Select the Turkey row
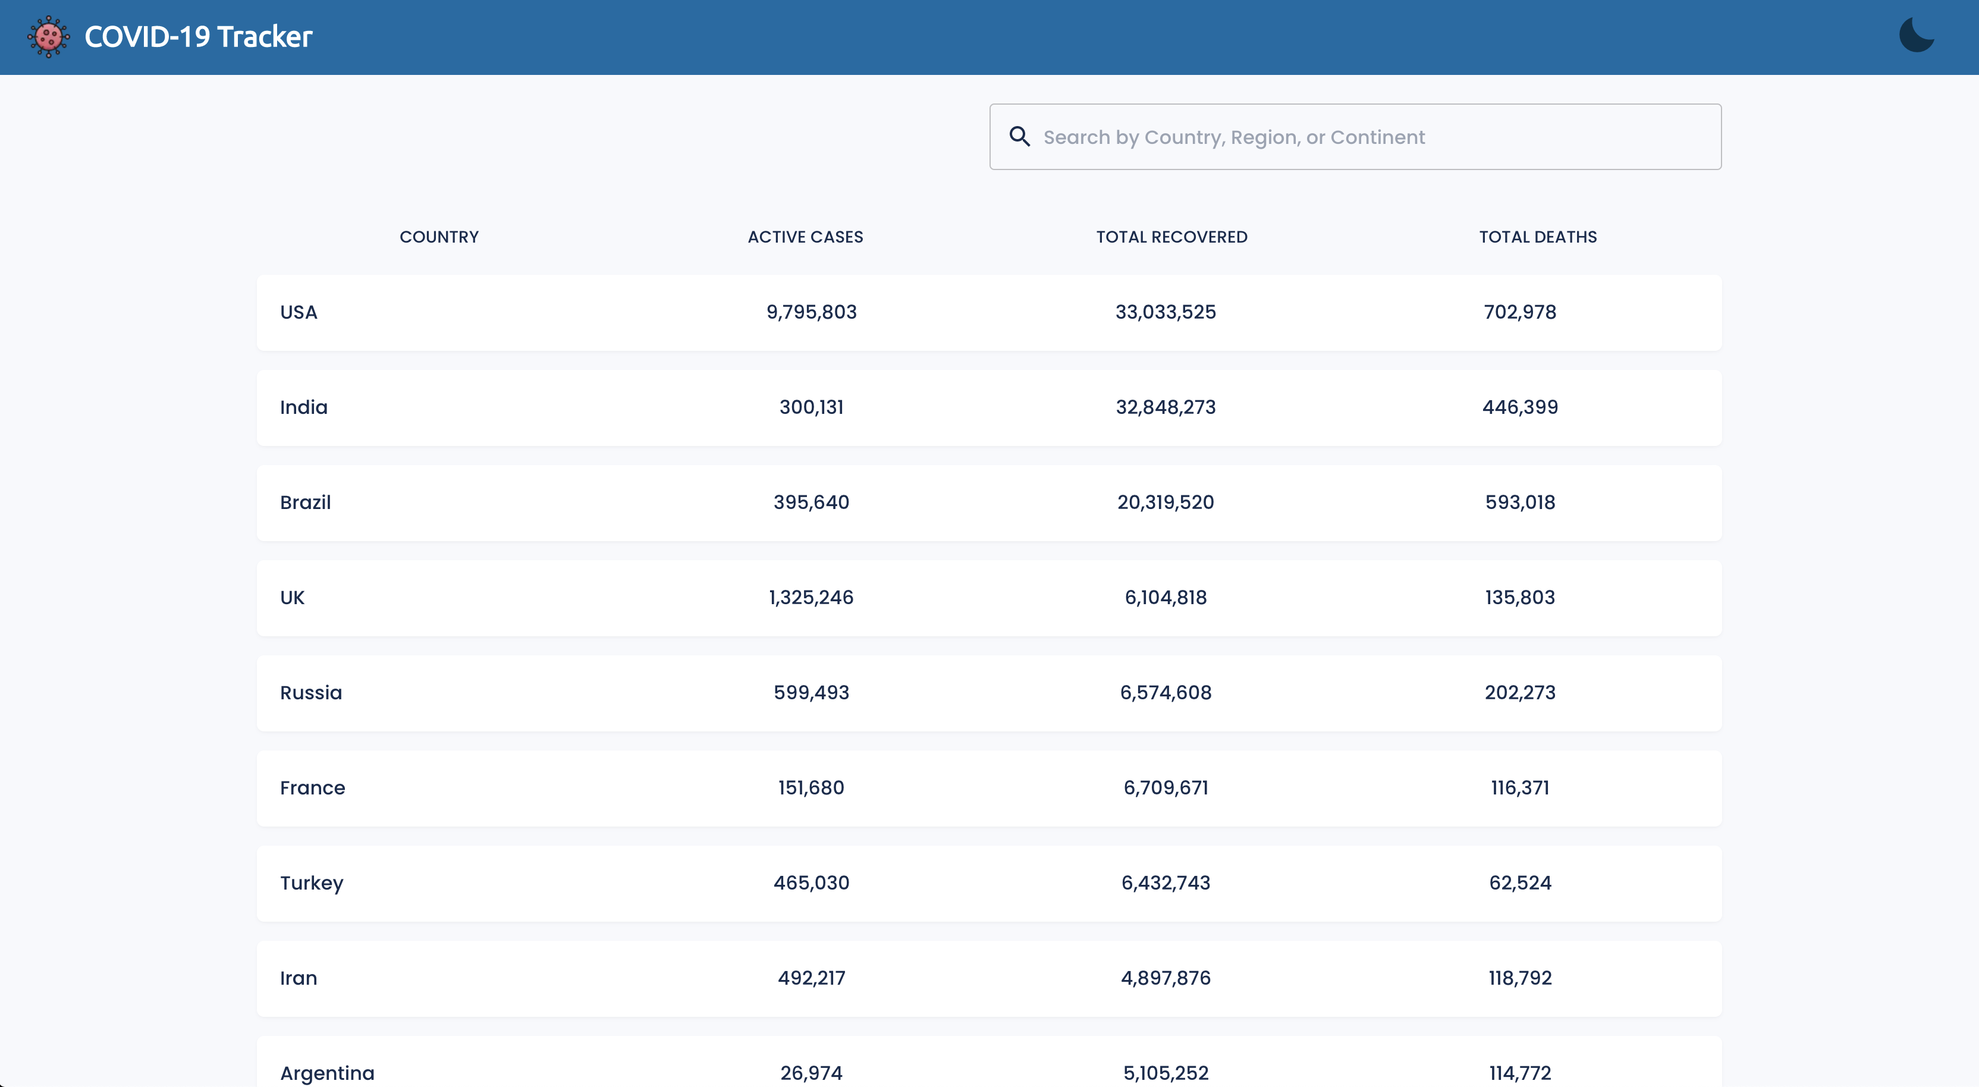The width and height of the screenshot is (1979, 1087). [x=989, y=884]
